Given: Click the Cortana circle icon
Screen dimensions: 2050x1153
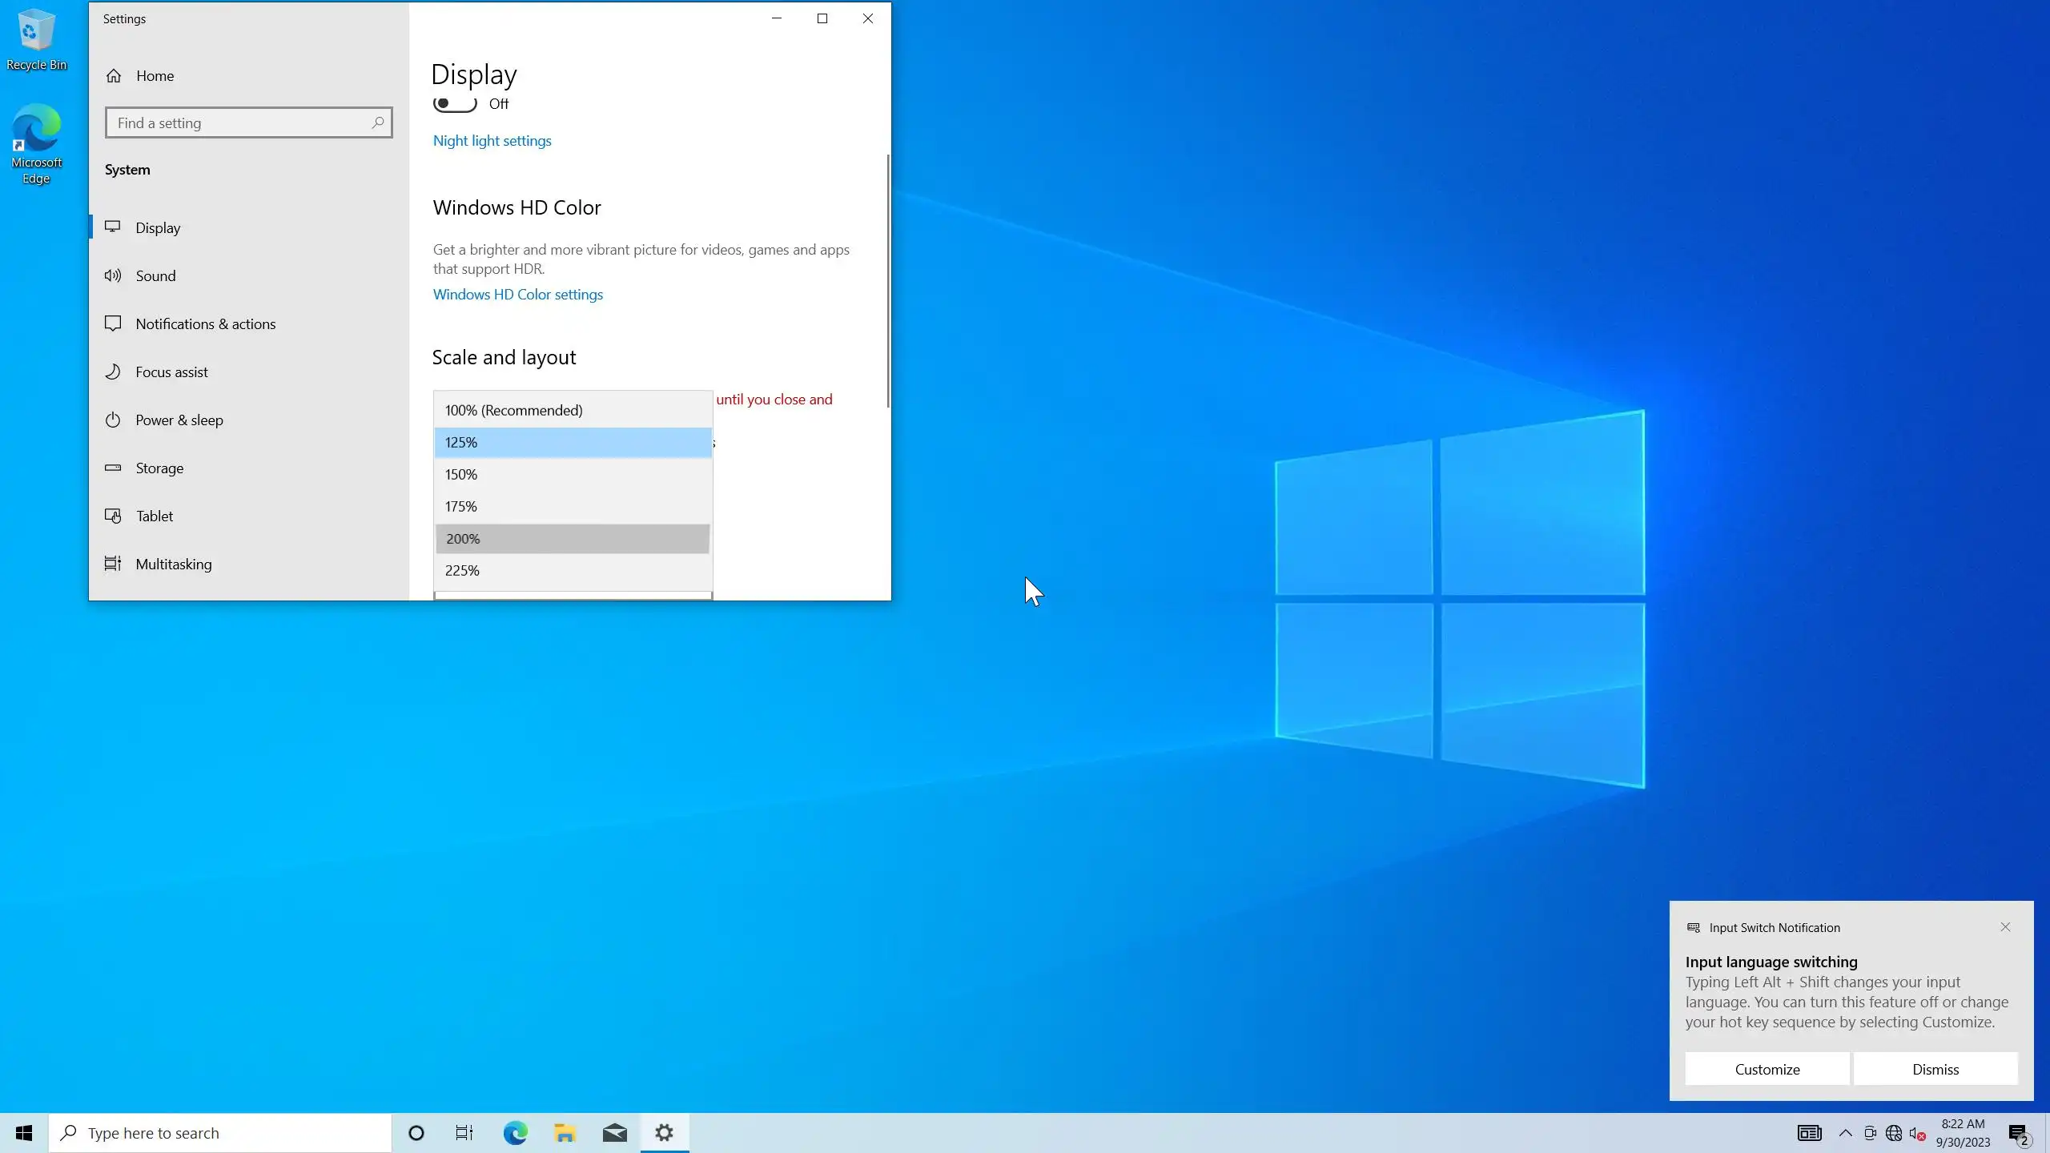Looking at the screenshot, I should pos(416,1133).
